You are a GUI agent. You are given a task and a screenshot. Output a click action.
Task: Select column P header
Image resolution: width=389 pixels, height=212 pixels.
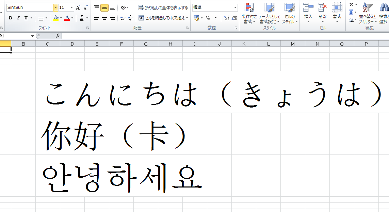pyautogui.click(x=366, y=44)
